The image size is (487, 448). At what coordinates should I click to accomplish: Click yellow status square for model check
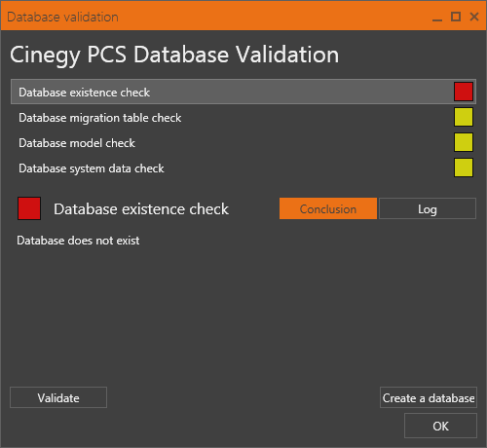point(464,142)
